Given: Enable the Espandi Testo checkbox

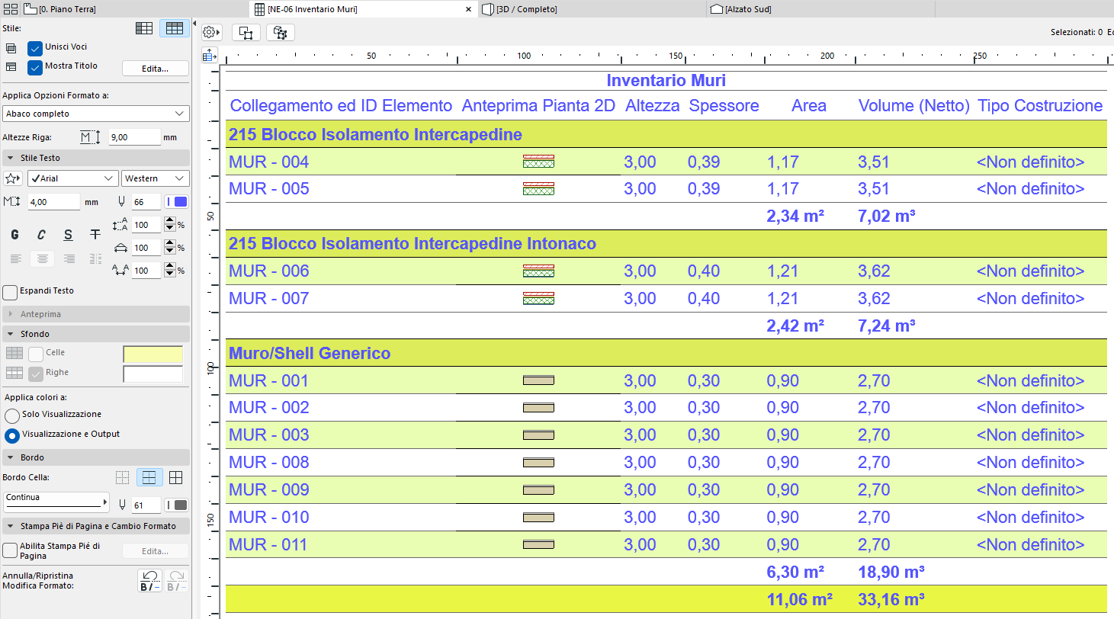Looking at the screenshot, I should 10,291.
